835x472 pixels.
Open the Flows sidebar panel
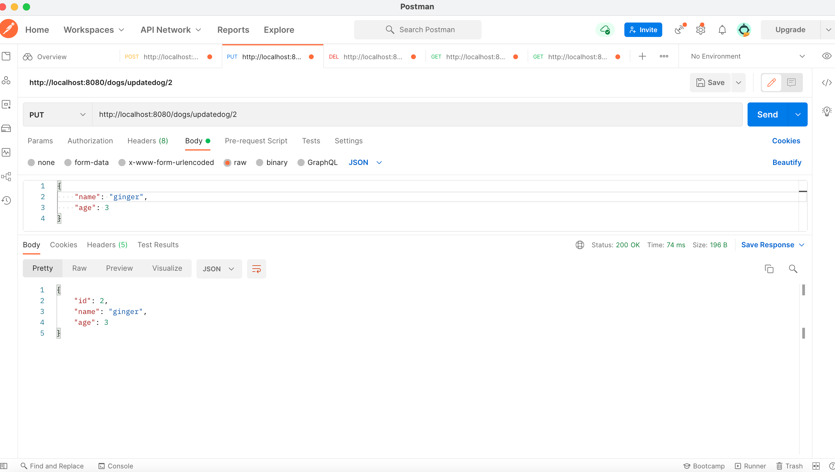(x=6, y=176)
